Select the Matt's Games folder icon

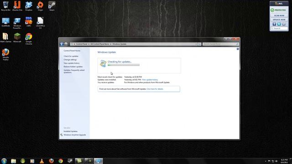(x=5, y=38)
